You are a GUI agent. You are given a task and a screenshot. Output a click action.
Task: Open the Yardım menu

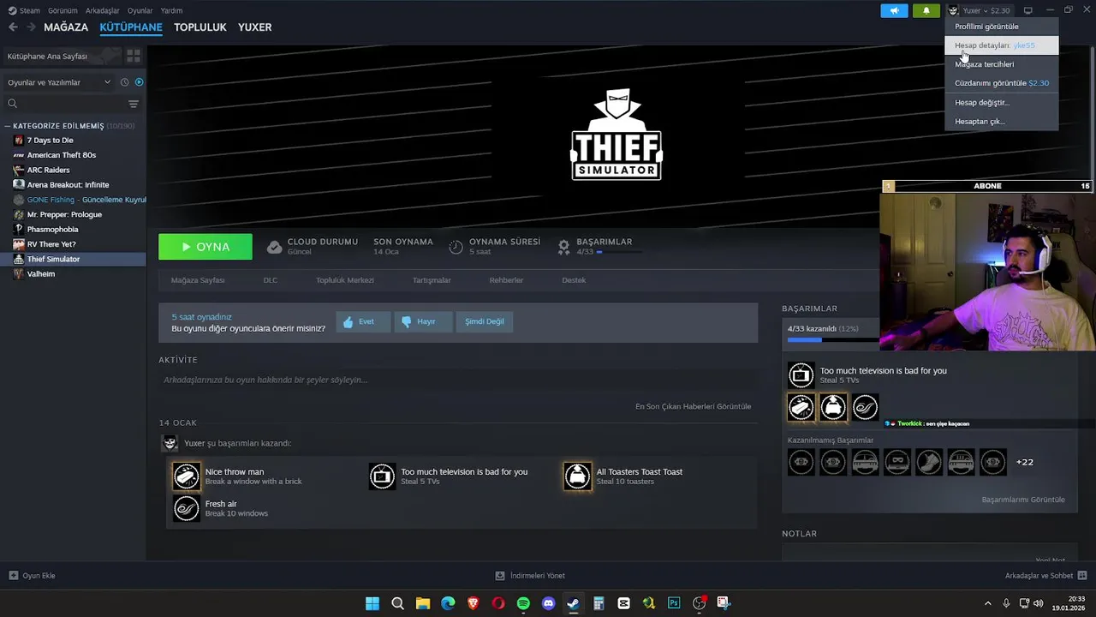pyautogui.click(x=171, y=10)
